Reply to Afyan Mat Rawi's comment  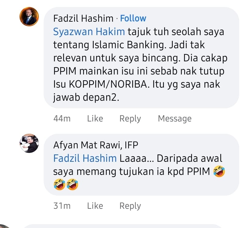[x=130, y=206]
